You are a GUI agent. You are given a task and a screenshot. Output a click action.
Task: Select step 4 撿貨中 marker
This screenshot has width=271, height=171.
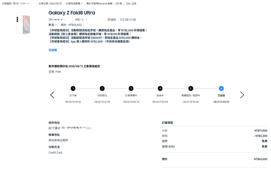[160, 88]
